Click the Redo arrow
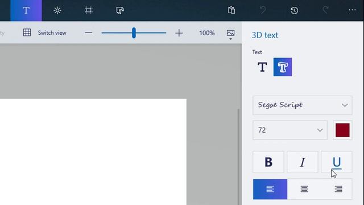This screenshot has height=205, width=364. (x=325, y=10)
